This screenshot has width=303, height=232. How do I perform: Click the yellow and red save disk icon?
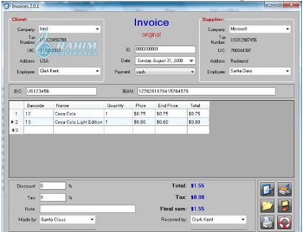click(x=285, y=206)
